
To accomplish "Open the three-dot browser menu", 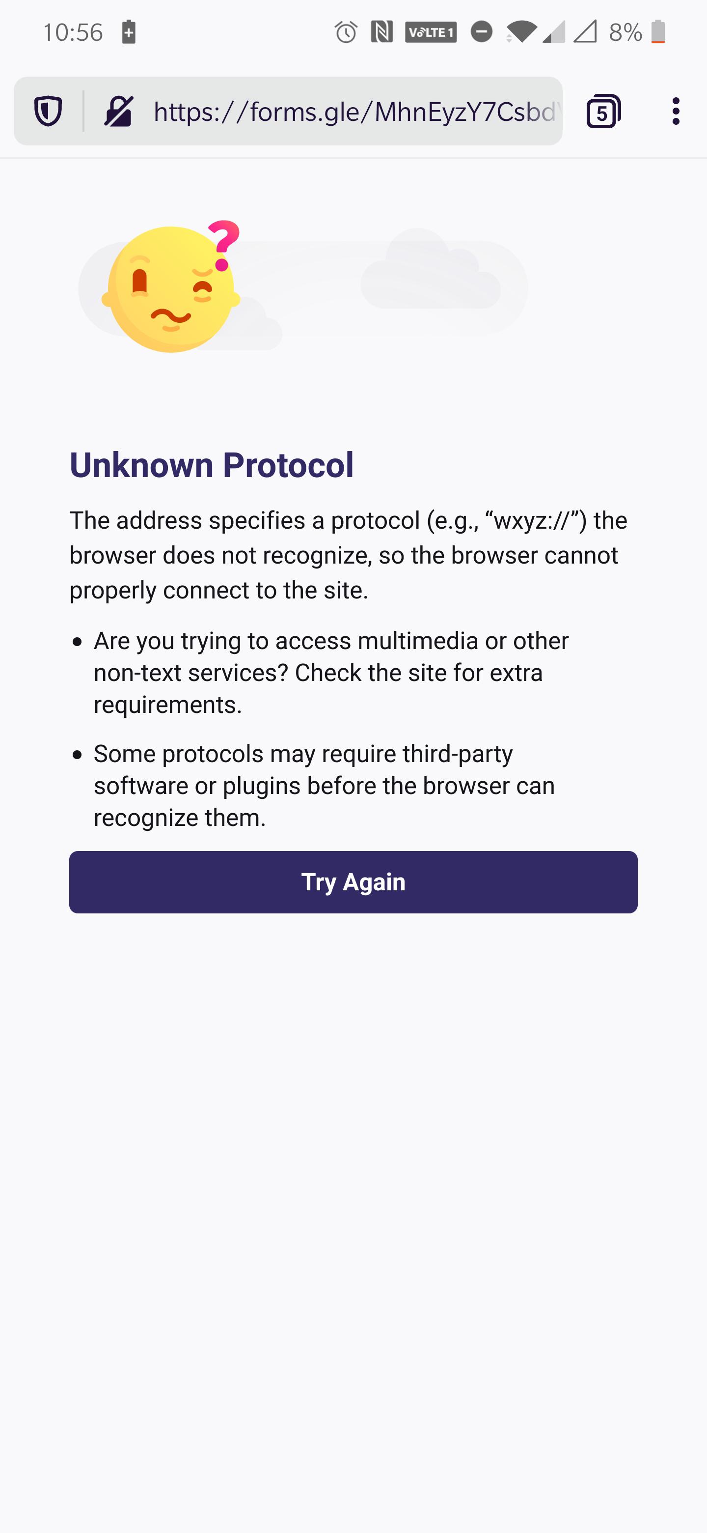I will tap(675, 112).
